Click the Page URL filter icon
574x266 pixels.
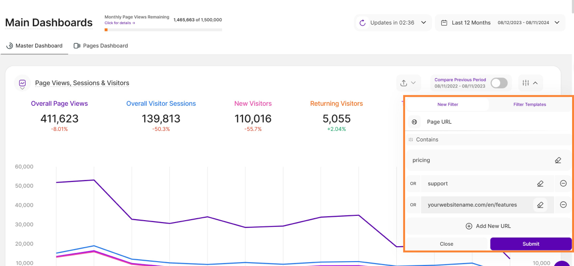pyautogui.click(x=414, y=122)
